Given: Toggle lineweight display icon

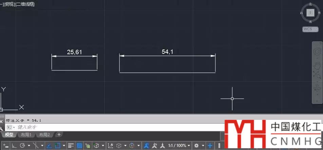Looking at the screenshot, I should [71, 146].
